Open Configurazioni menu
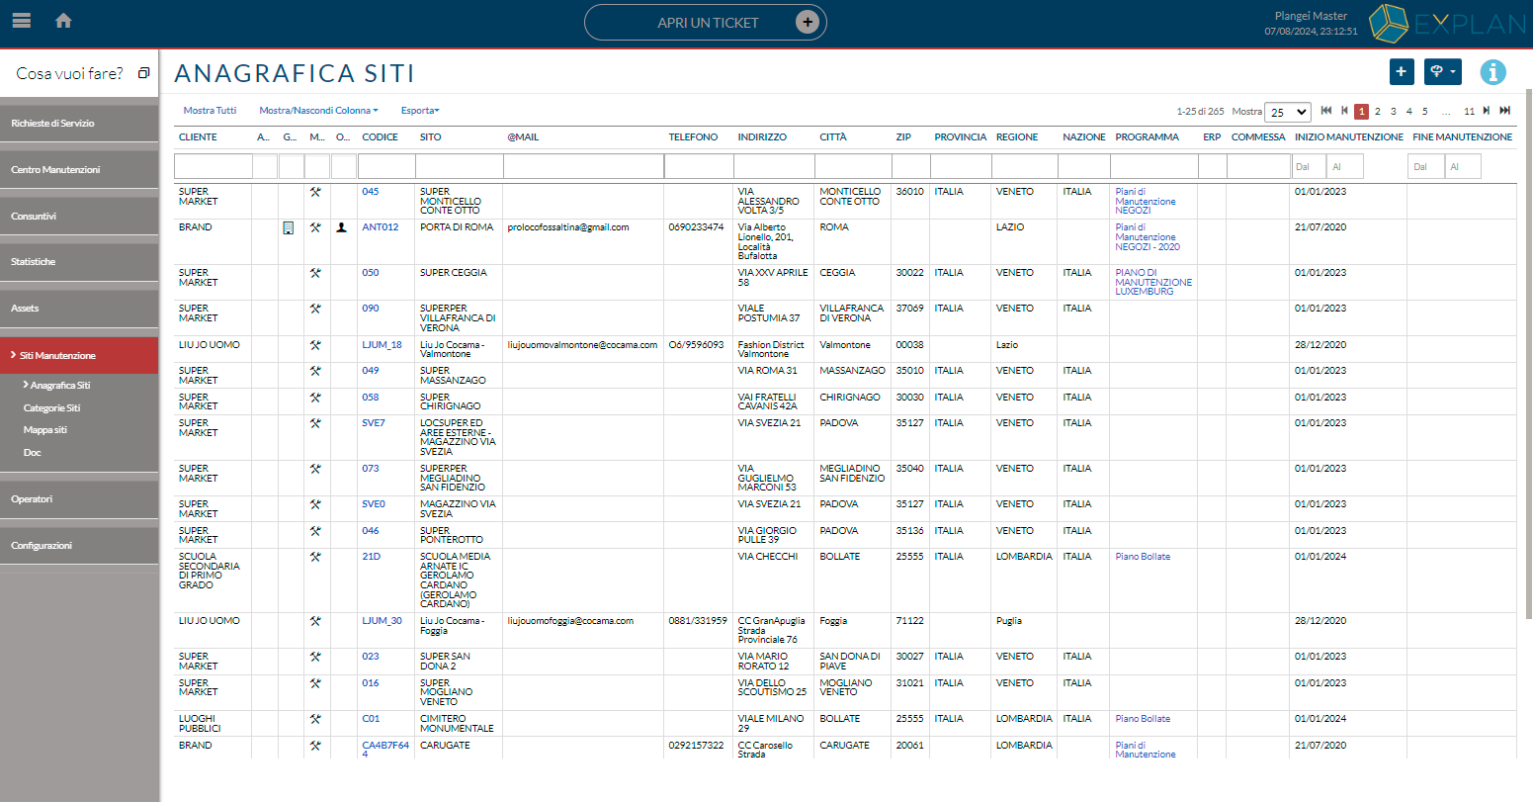 79,546
